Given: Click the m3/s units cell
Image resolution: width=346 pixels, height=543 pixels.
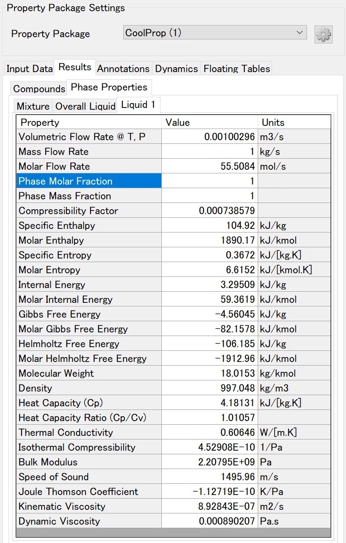Looking at the screenshot, I should click(294, 137).
